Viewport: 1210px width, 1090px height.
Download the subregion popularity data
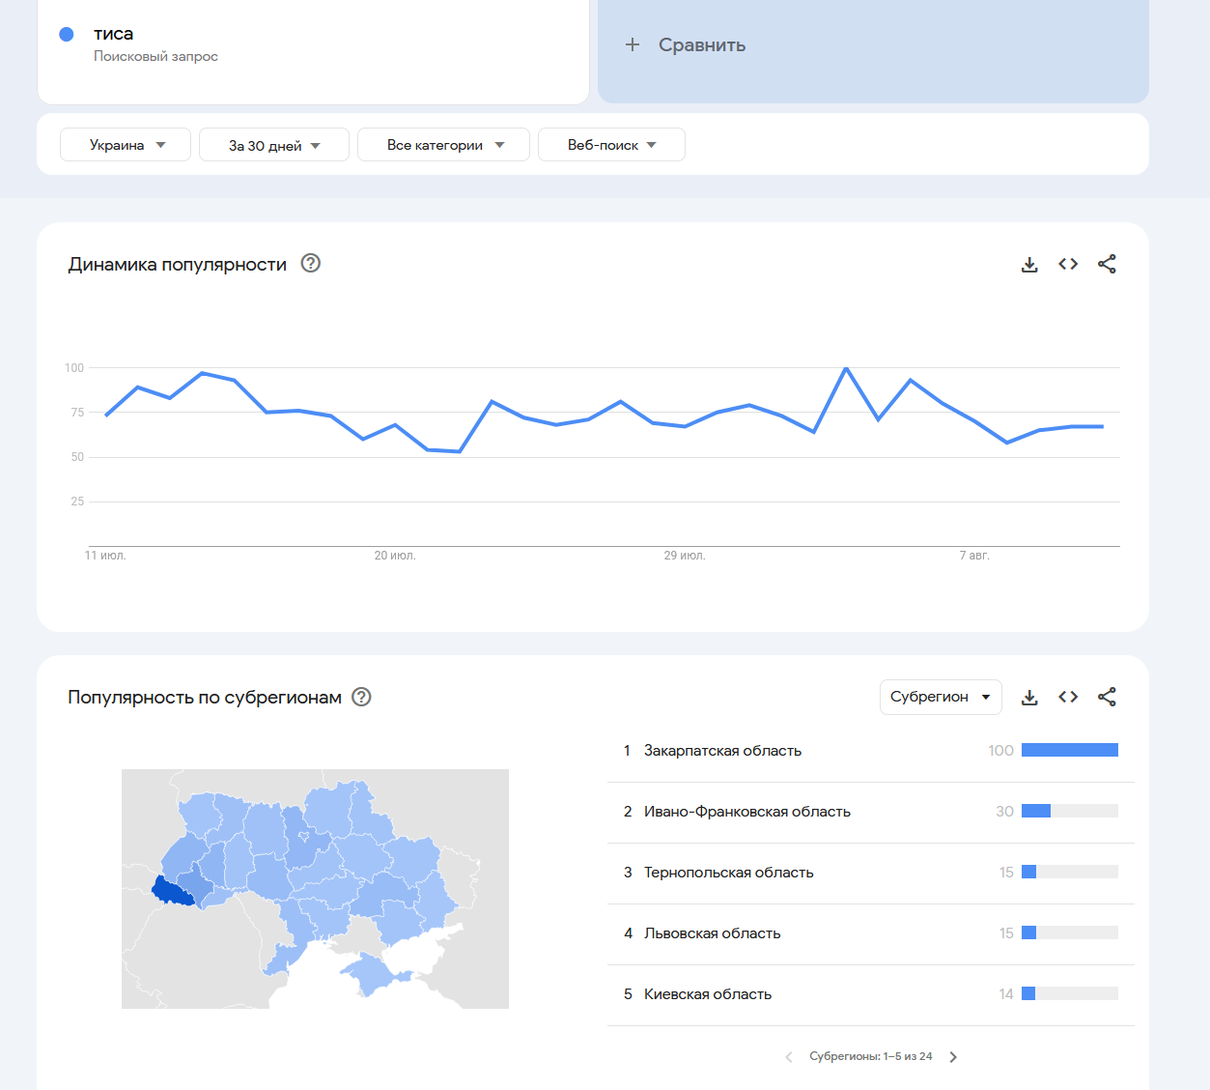click(x=1029, y=698)
